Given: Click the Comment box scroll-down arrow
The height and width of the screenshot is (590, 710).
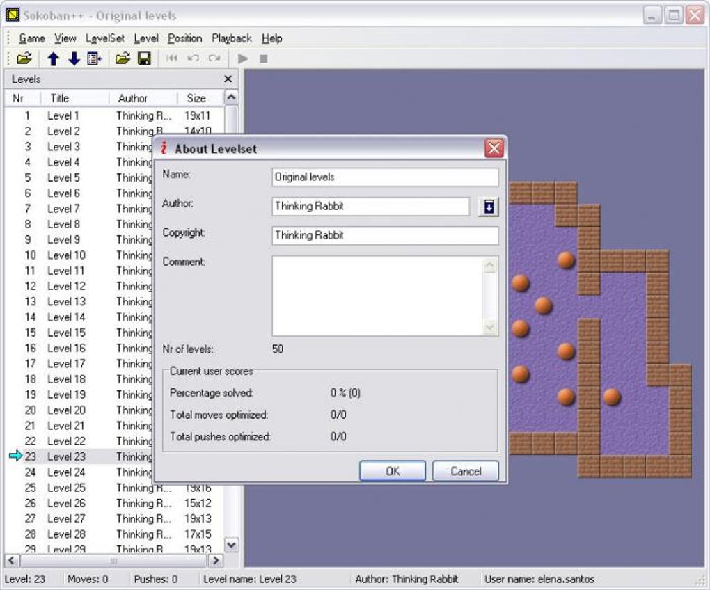Looking at the screenshot, I should (x=489, y=327).
